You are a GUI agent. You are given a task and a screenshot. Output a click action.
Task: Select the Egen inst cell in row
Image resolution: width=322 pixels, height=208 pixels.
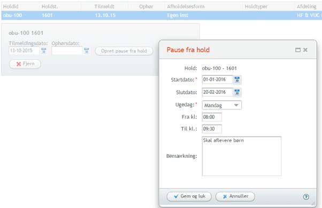click(x=178, y=15)
